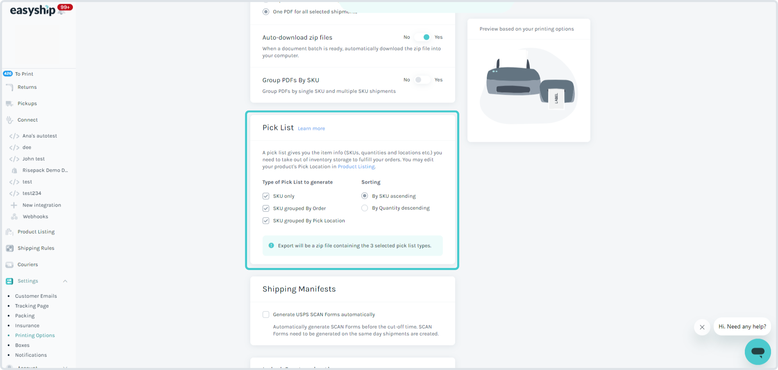Open the notification bell with 99+ badge
Viewport: 778px width, 370px height.
coord(62,11)
